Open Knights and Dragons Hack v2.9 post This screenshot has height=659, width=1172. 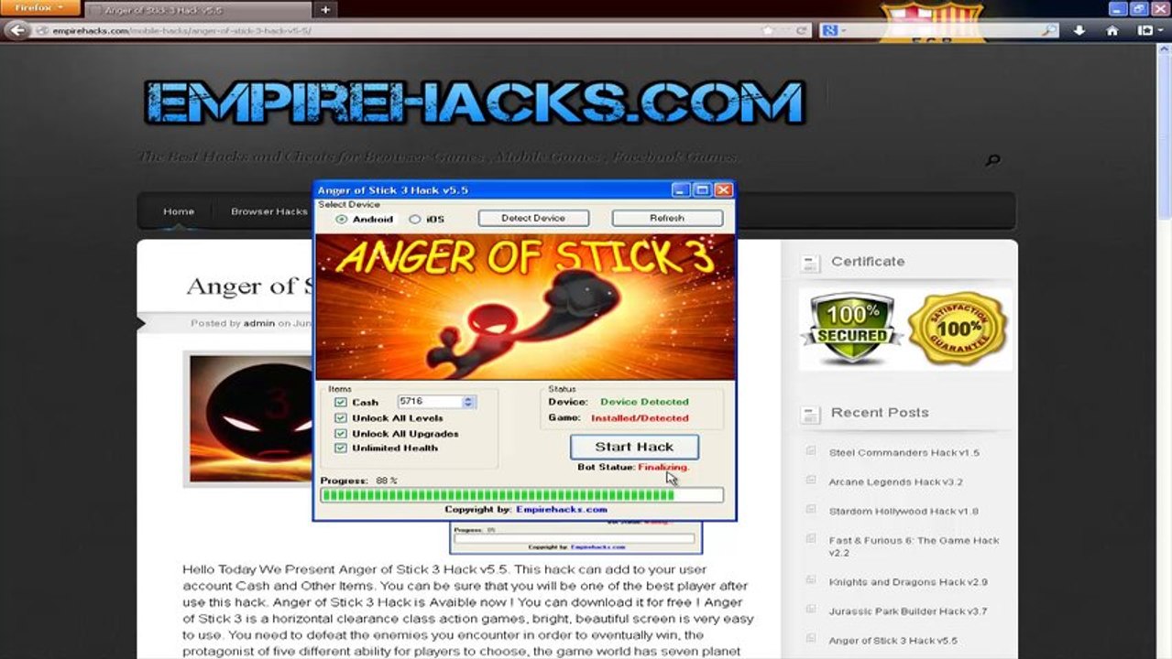[908, 582]
